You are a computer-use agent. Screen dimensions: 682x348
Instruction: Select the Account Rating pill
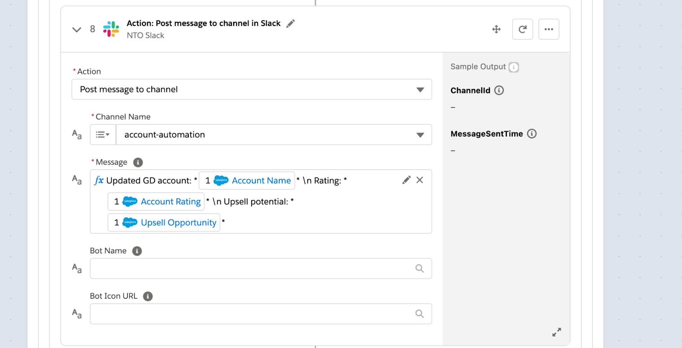156,201
